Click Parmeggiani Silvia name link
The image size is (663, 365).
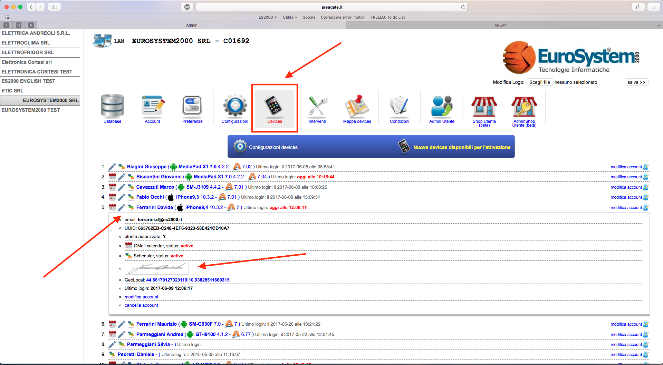[x=148, y=344]
